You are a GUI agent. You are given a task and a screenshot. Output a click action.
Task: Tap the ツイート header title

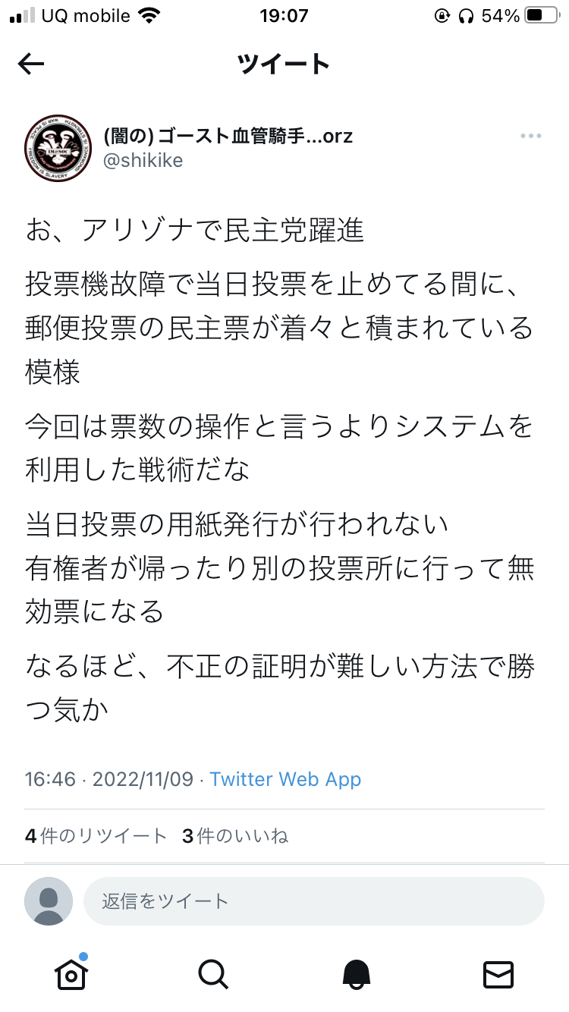284,64
